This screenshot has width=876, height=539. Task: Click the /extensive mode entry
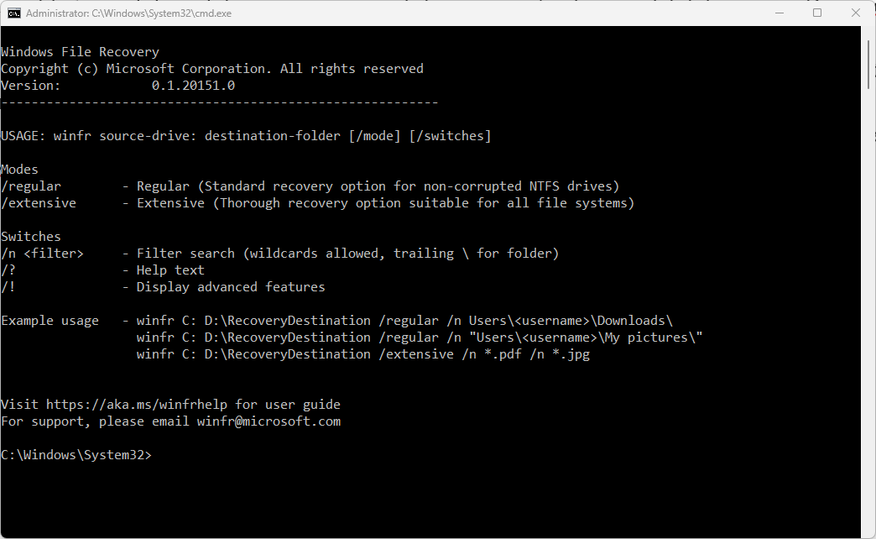pos(39,203)
